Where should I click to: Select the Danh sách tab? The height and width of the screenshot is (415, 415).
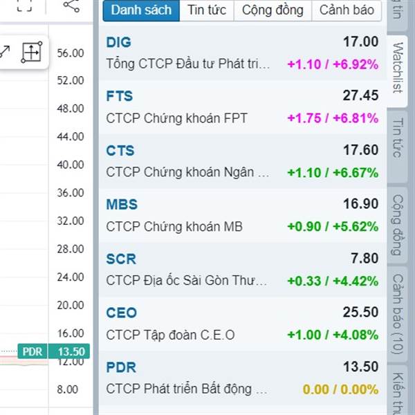(x=141, y=10)
